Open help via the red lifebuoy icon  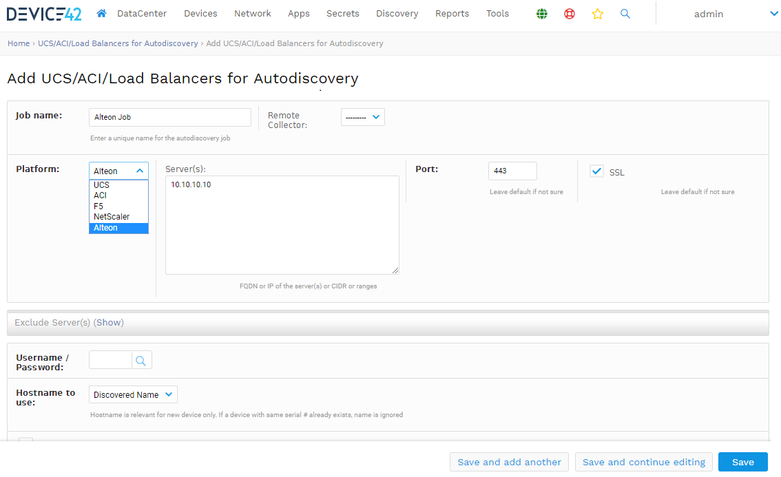[x=570, y=13]
